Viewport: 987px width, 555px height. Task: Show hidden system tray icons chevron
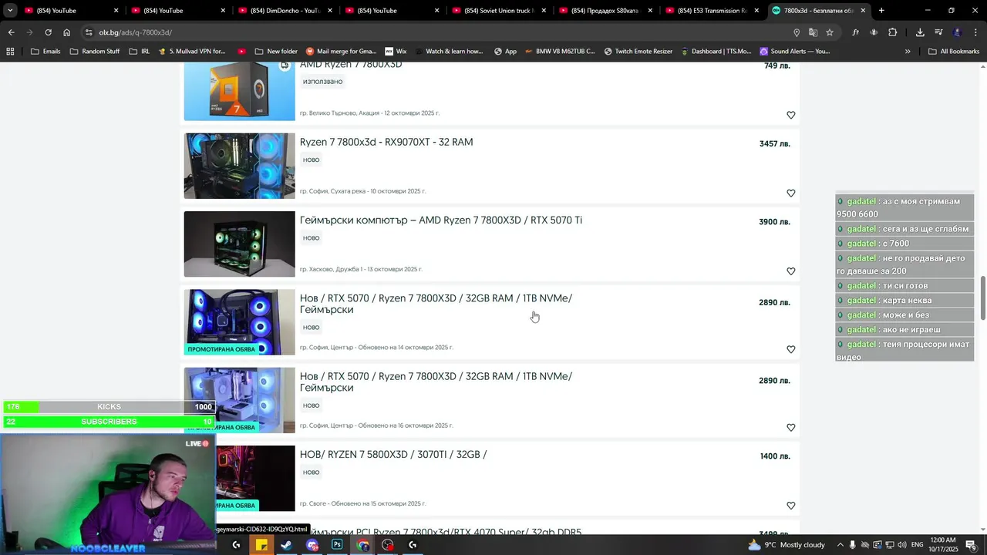(x=840, y=545)
